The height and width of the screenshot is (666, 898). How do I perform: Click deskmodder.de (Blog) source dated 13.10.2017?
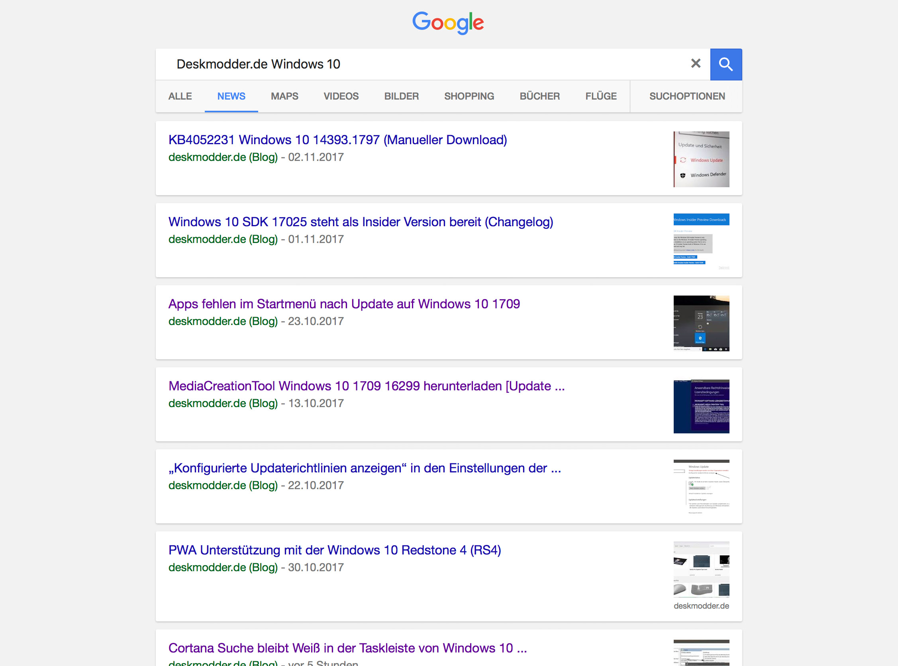[223, 404]
